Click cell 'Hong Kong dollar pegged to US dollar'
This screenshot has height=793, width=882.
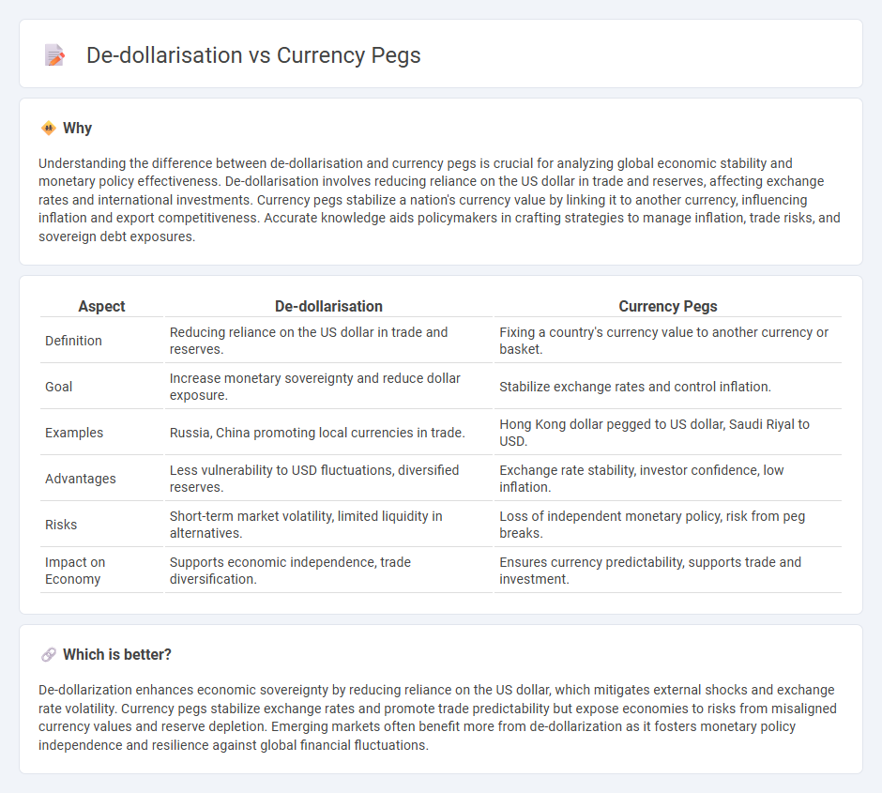click(x=668, y=433)
